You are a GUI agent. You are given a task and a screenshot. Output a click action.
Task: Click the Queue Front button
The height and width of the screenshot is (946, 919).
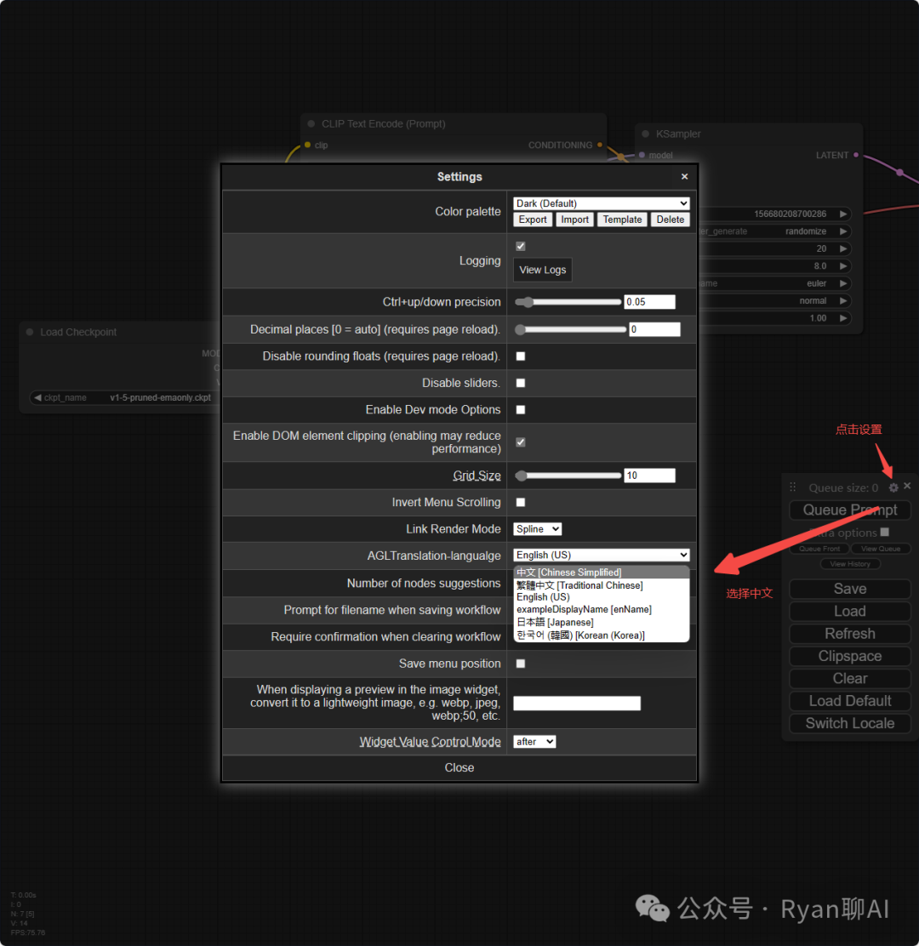coord(819,549)
